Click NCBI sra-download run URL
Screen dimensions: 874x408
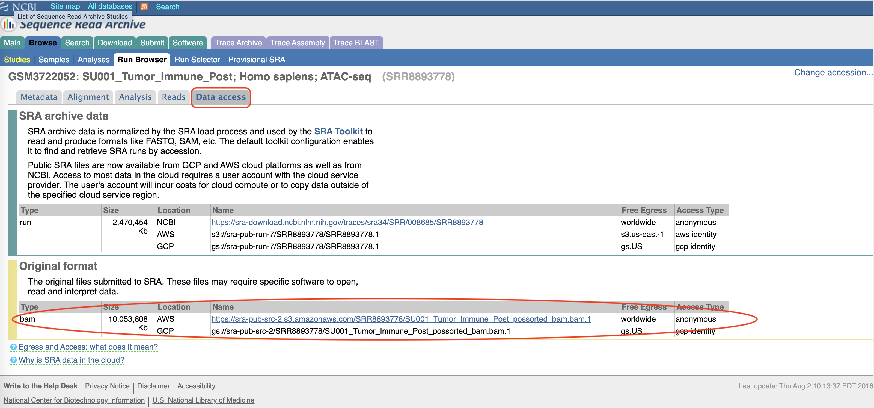(x=347, y=222)
